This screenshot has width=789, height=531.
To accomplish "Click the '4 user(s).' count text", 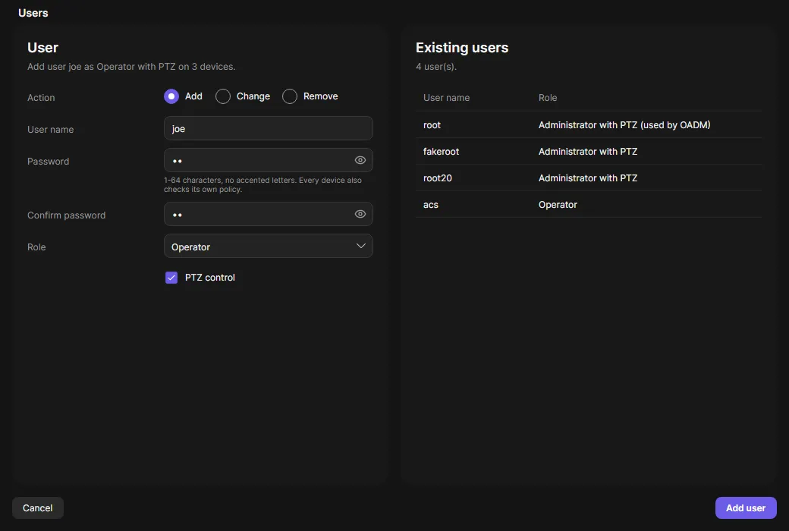I will click(436, 67).
